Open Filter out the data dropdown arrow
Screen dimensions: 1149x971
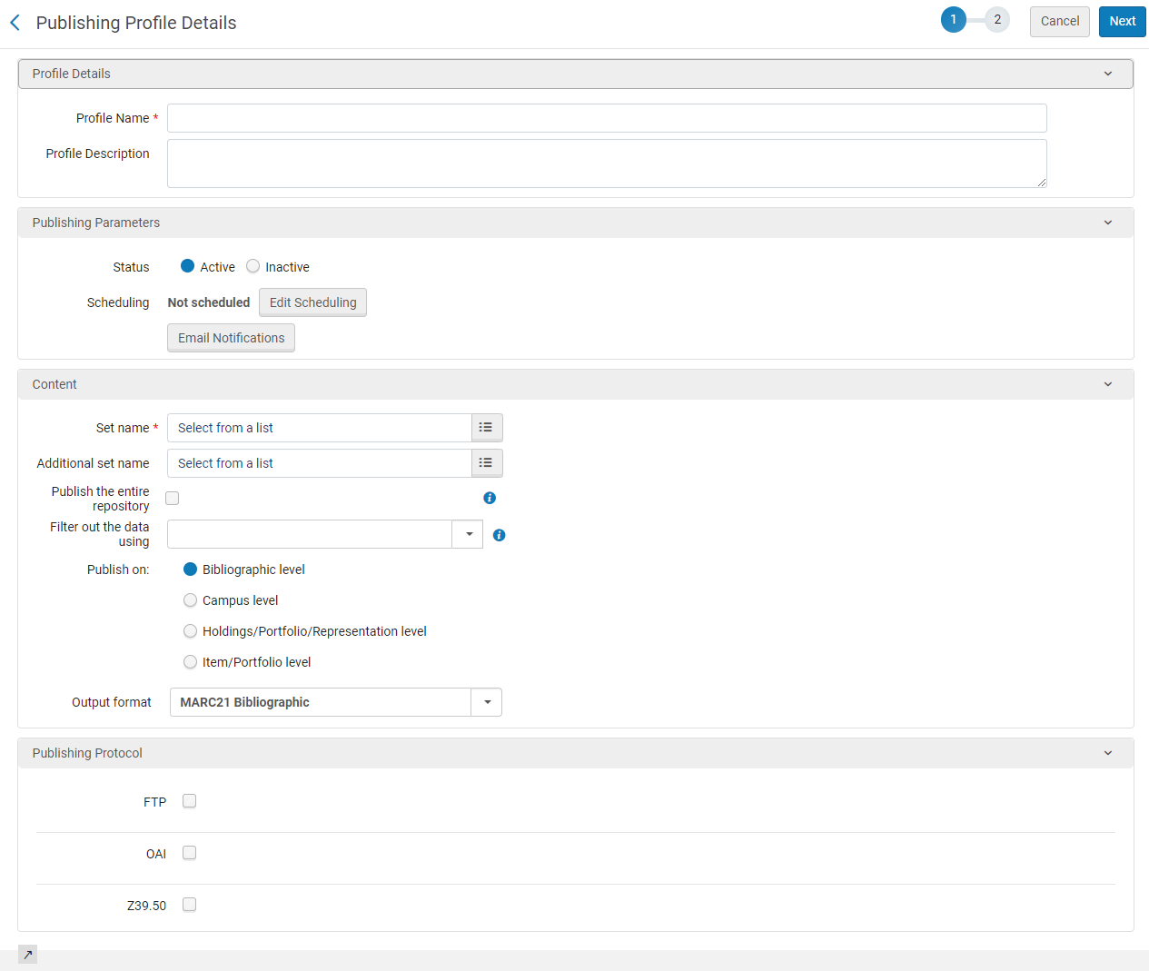(468, 534)
